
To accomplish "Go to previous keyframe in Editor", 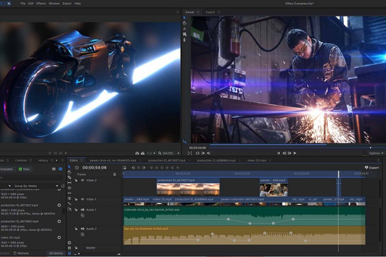I will click(x=133, y=167).
